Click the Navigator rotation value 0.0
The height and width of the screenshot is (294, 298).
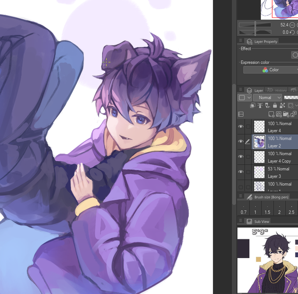tap(285, 32)
